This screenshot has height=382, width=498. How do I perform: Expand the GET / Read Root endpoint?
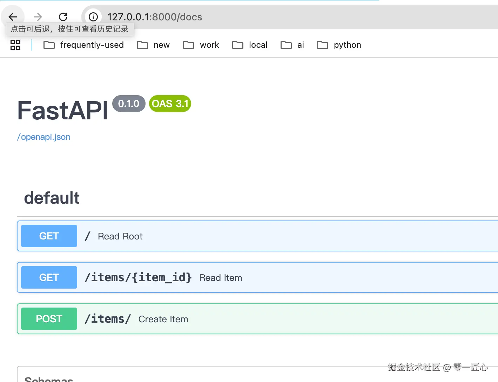click(x=257, y=236)
